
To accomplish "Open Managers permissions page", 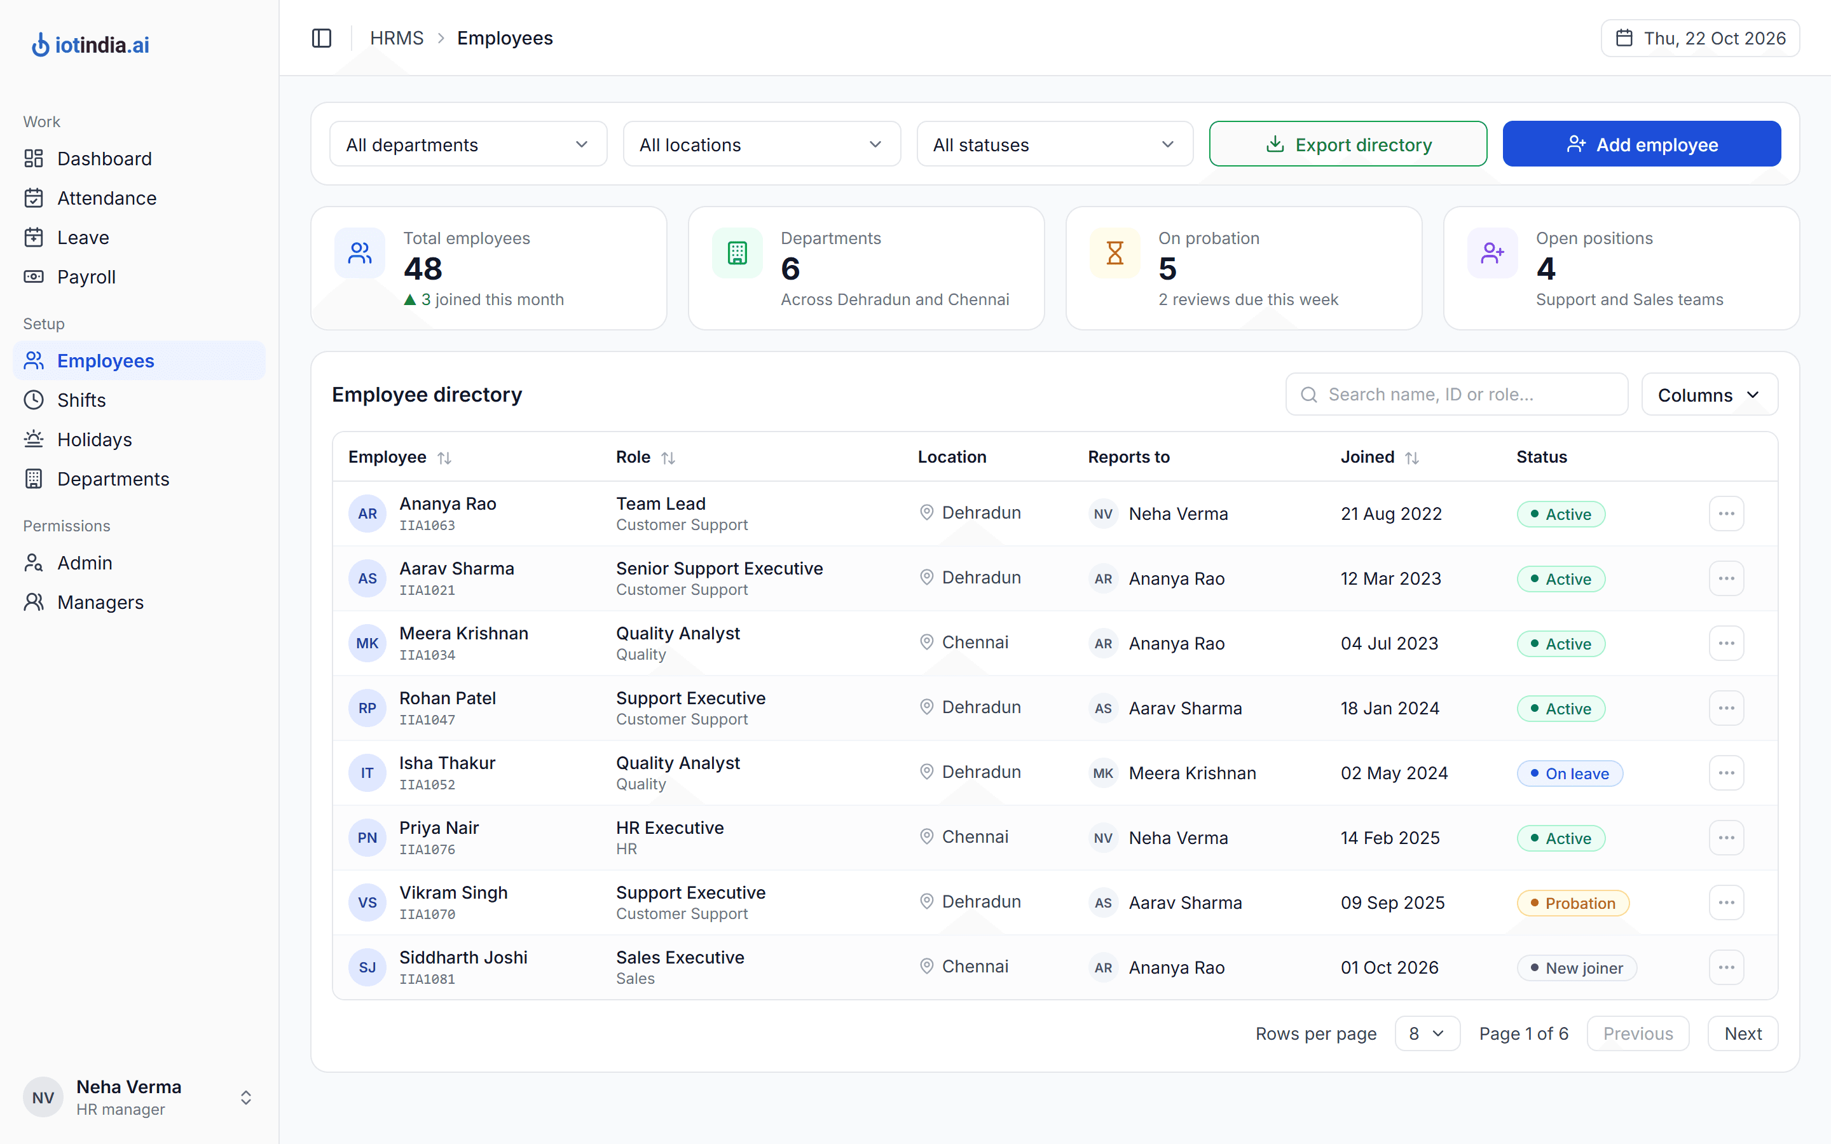I will [x=139, y=603].
